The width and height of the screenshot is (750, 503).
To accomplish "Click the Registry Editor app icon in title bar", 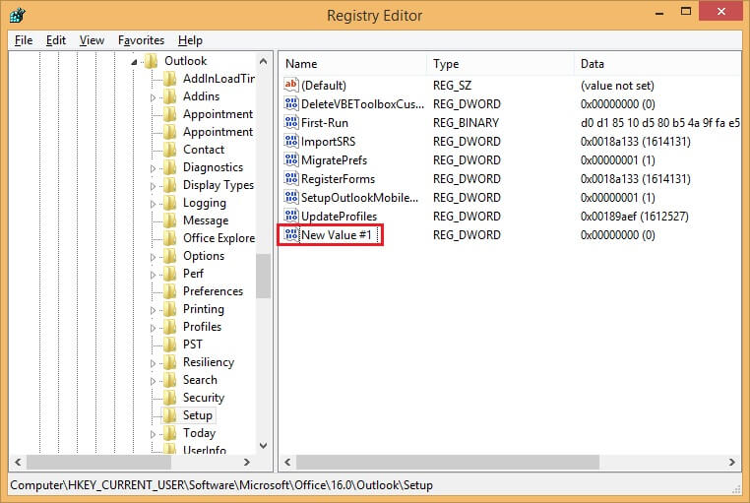I will point(17,15).
